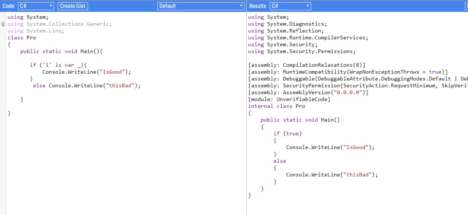Click Console.WriteLine("IsGood") in the code editor

pyautogui.click(x=87, y=72)
